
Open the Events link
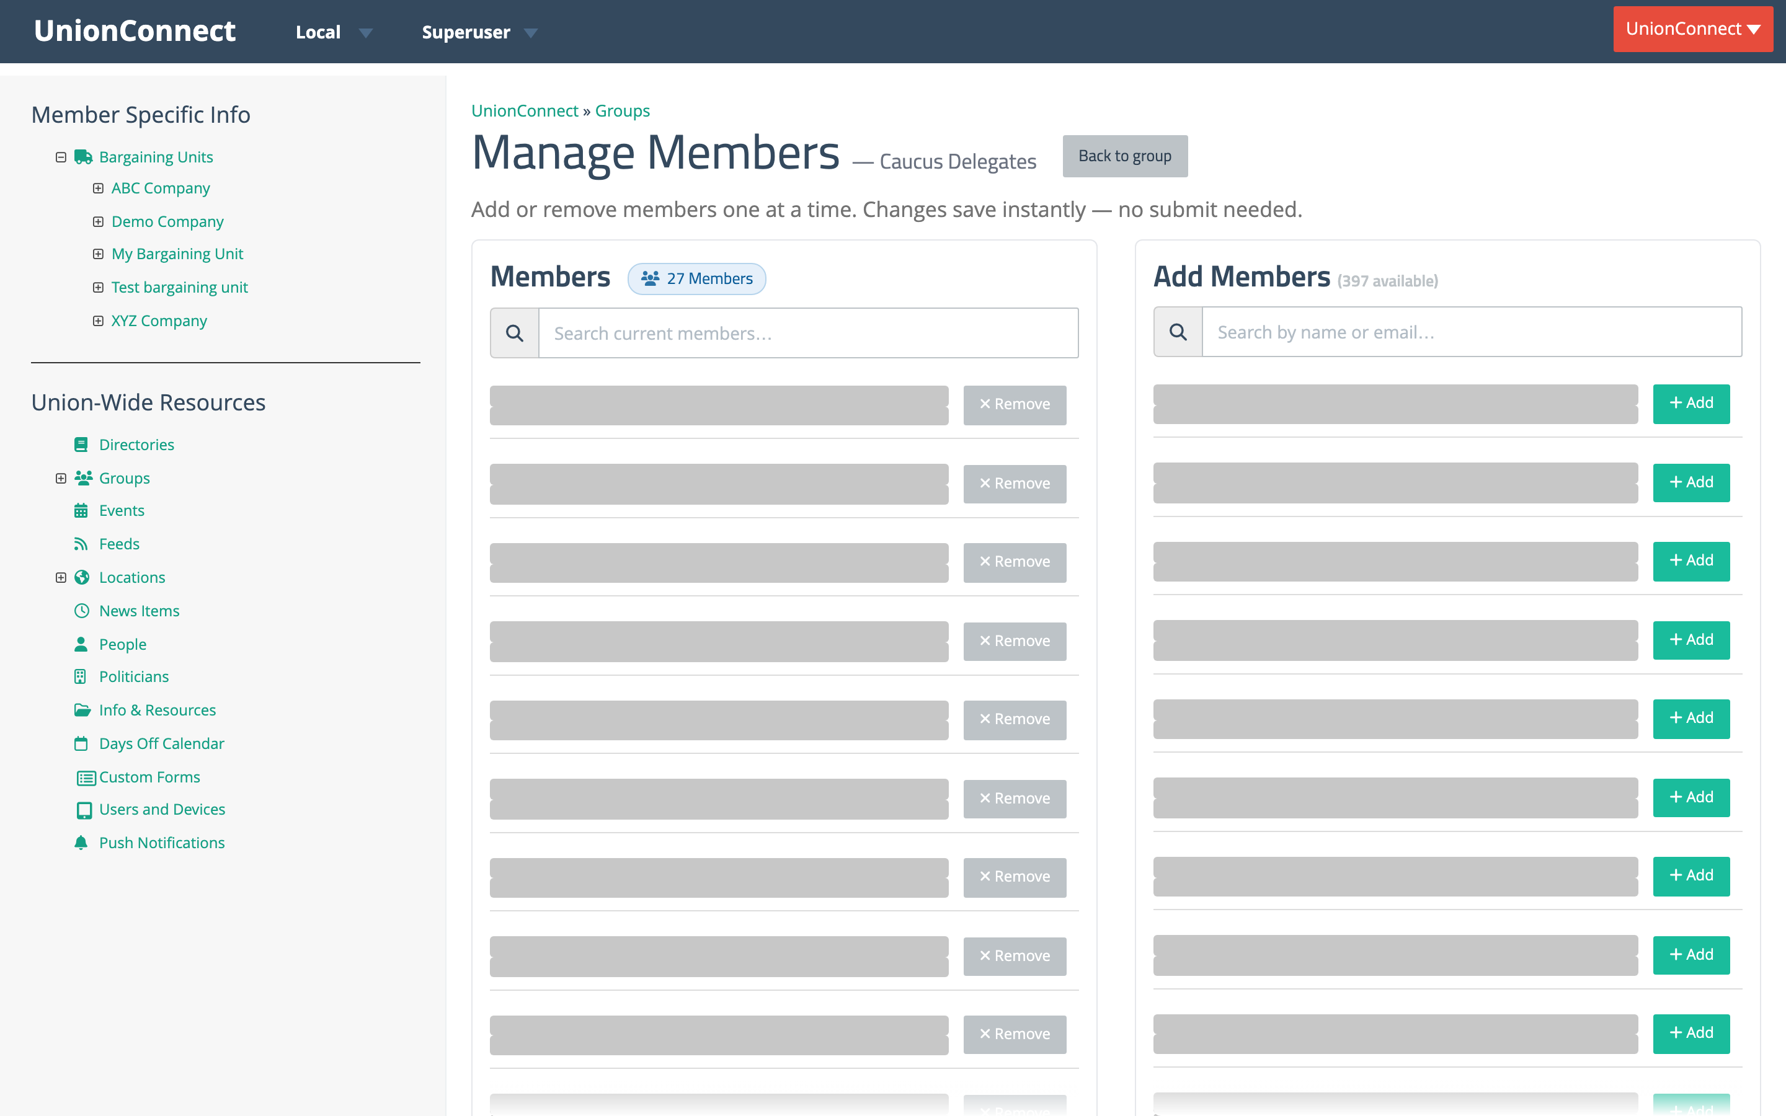[122, 511]
